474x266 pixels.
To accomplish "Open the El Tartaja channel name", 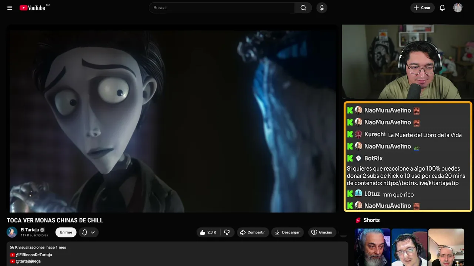I will (30, 230).
